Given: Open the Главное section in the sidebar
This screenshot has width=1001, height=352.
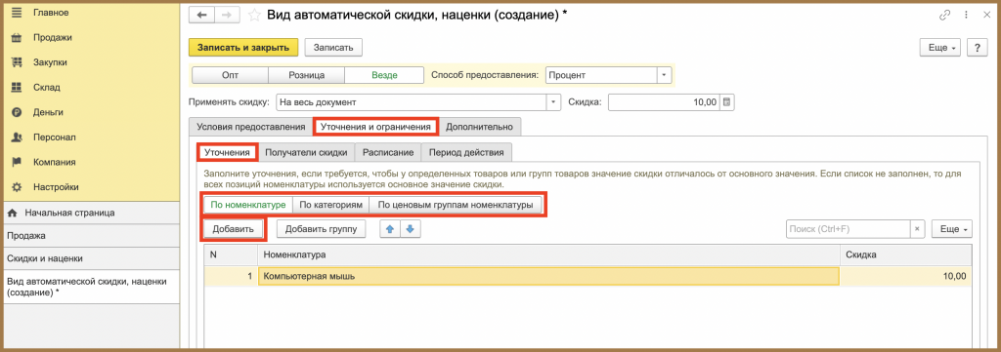Looking at the screenshot, I should coord(51,13).
